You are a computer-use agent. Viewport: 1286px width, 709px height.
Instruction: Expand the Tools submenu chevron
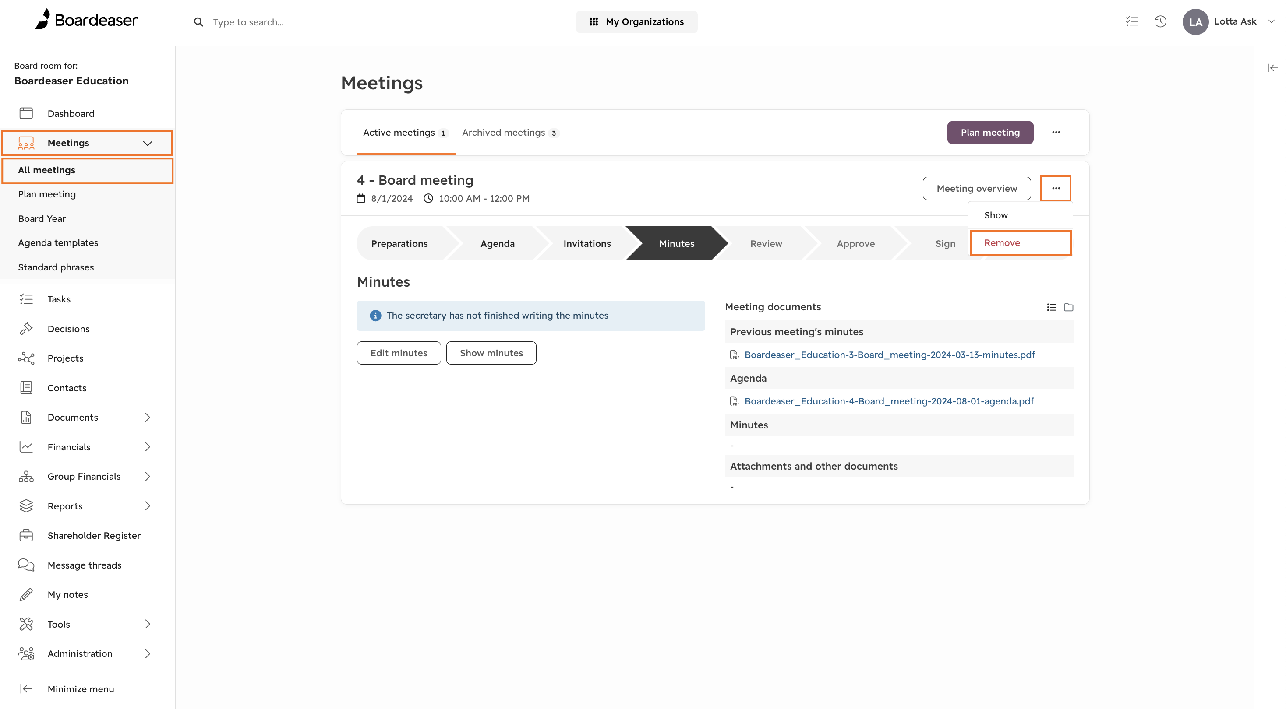[x=147, y=624]
